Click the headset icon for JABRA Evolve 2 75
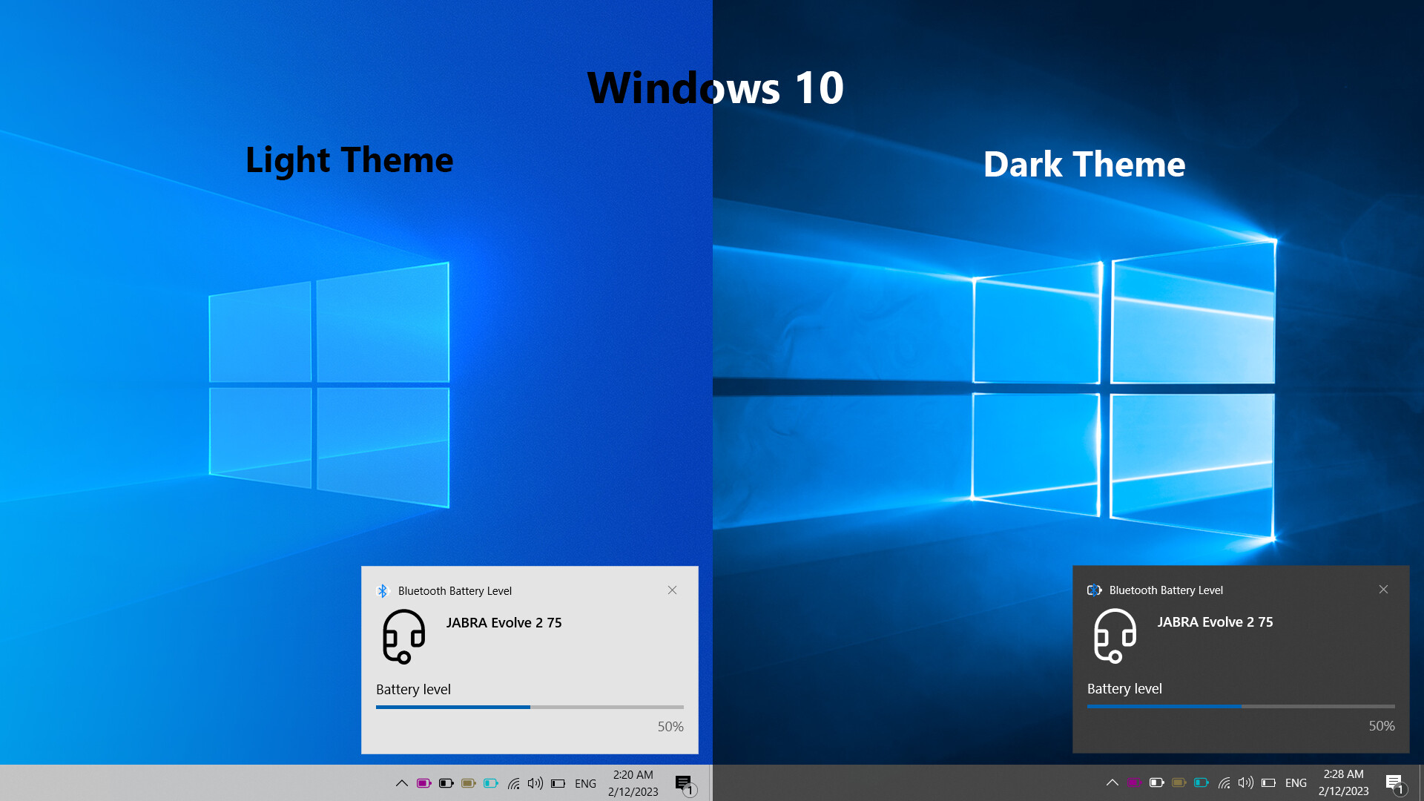1424x801 pixels. (403, 636)
